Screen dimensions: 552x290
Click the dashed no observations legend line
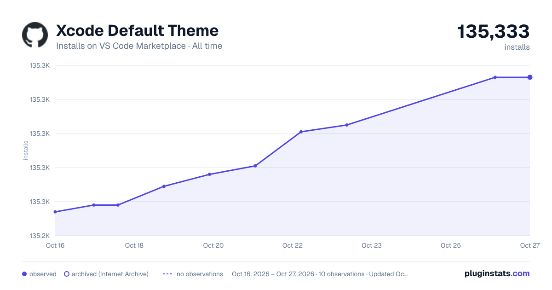tap(167, 274)
